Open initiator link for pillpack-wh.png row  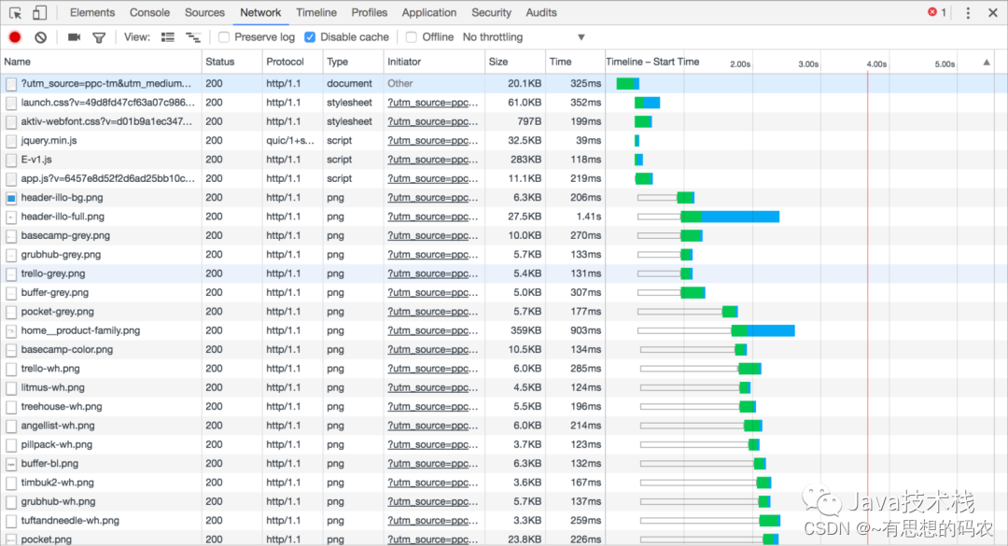point(433,445)
